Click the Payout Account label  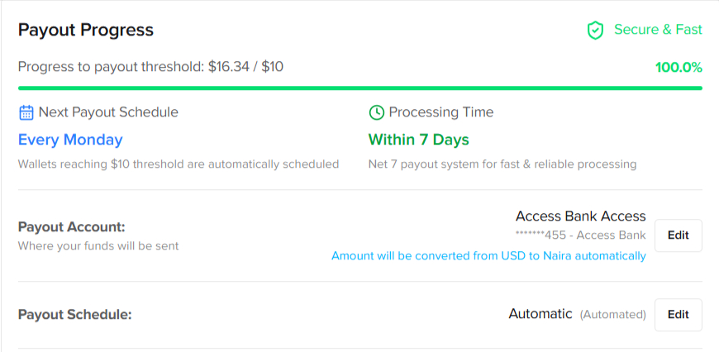click(x=71, y=227)
